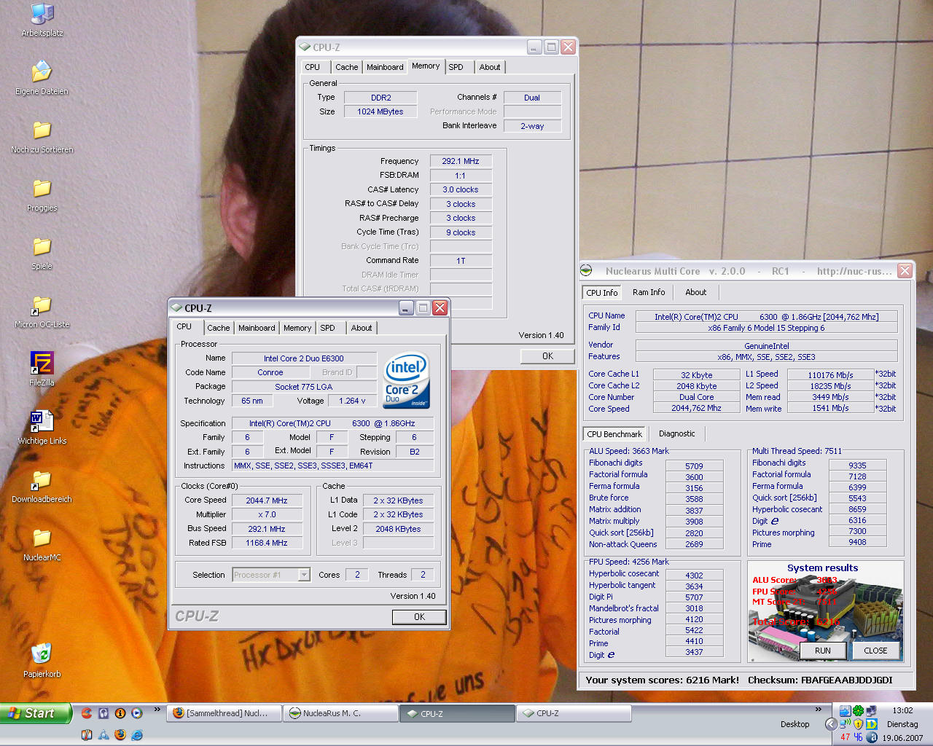This screenshot has height=746, width=933.
Task: Click the two-monitors network tray icon
Action: pyautogui.click(x=871, y=710)
